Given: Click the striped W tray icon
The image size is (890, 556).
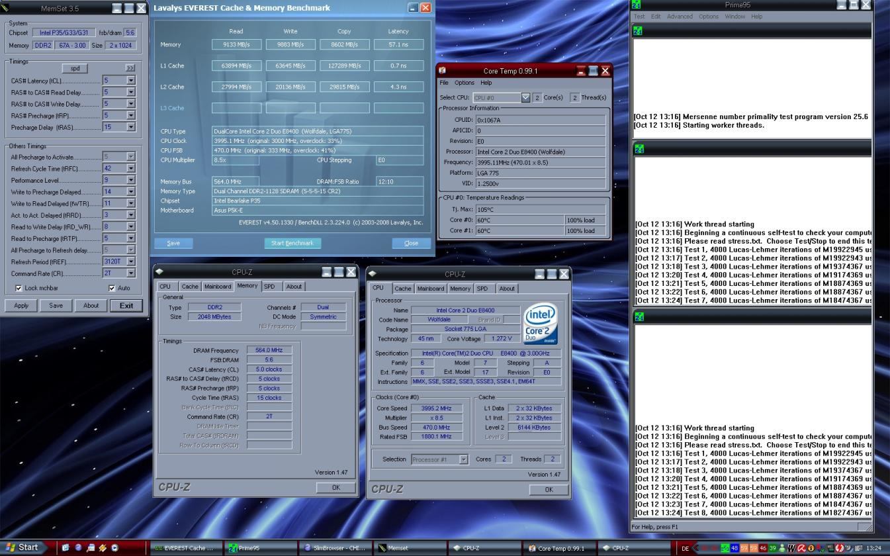Looking at the screenshot, I should tap(791, 548).
